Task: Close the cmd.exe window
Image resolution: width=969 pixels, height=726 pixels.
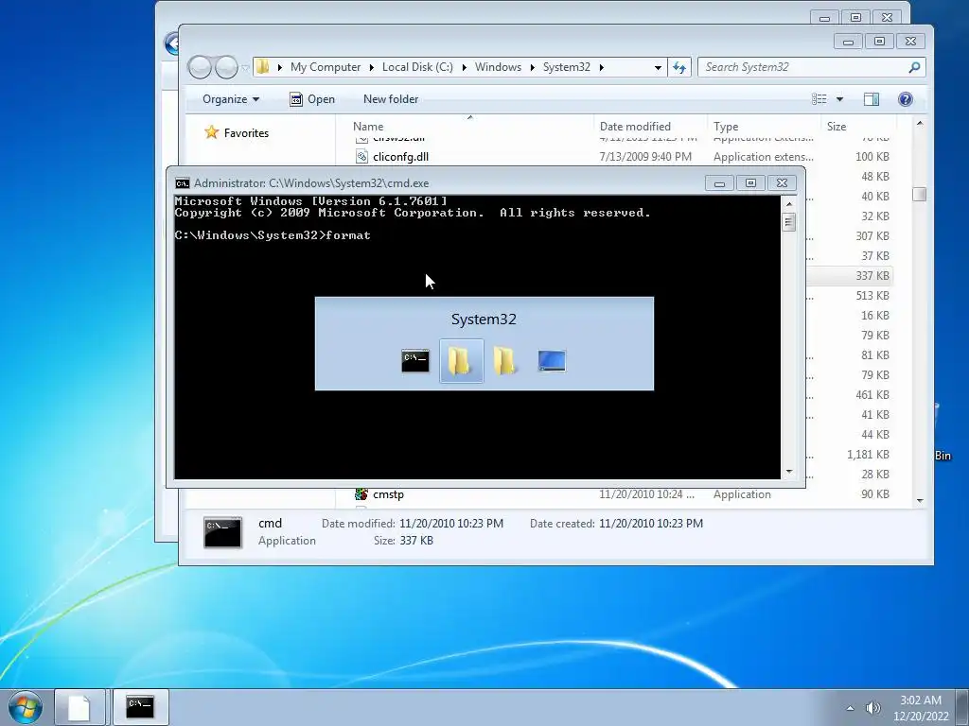Action: [x=782, y=183]
